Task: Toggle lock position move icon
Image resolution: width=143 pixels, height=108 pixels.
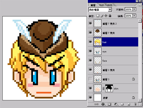Action: click(106, 16)
